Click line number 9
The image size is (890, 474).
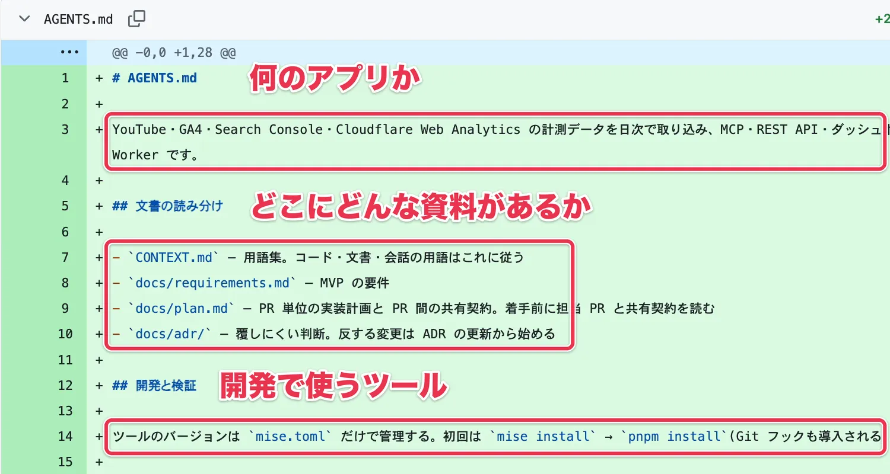[65, 308]
